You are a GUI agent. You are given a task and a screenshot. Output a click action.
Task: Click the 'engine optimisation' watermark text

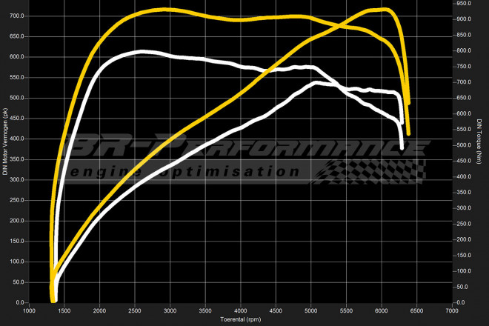tap(185, 170)
